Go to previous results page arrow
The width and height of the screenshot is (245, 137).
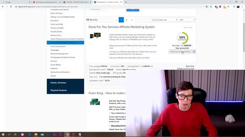point(116,20)
